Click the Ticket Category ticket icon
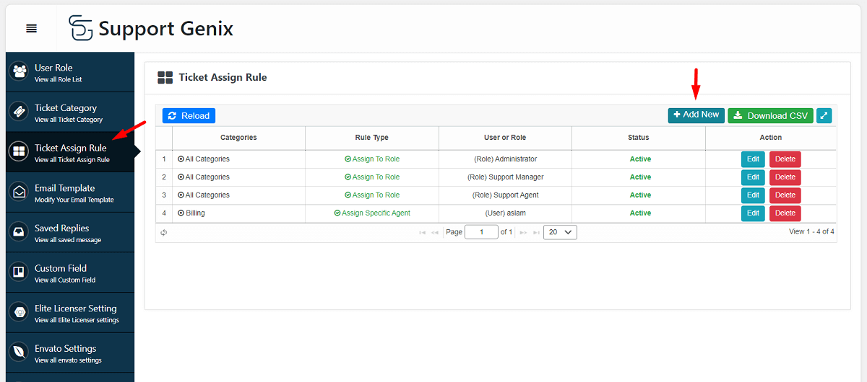The width and height of the screenshot is (867, 382). pos(19,112)
